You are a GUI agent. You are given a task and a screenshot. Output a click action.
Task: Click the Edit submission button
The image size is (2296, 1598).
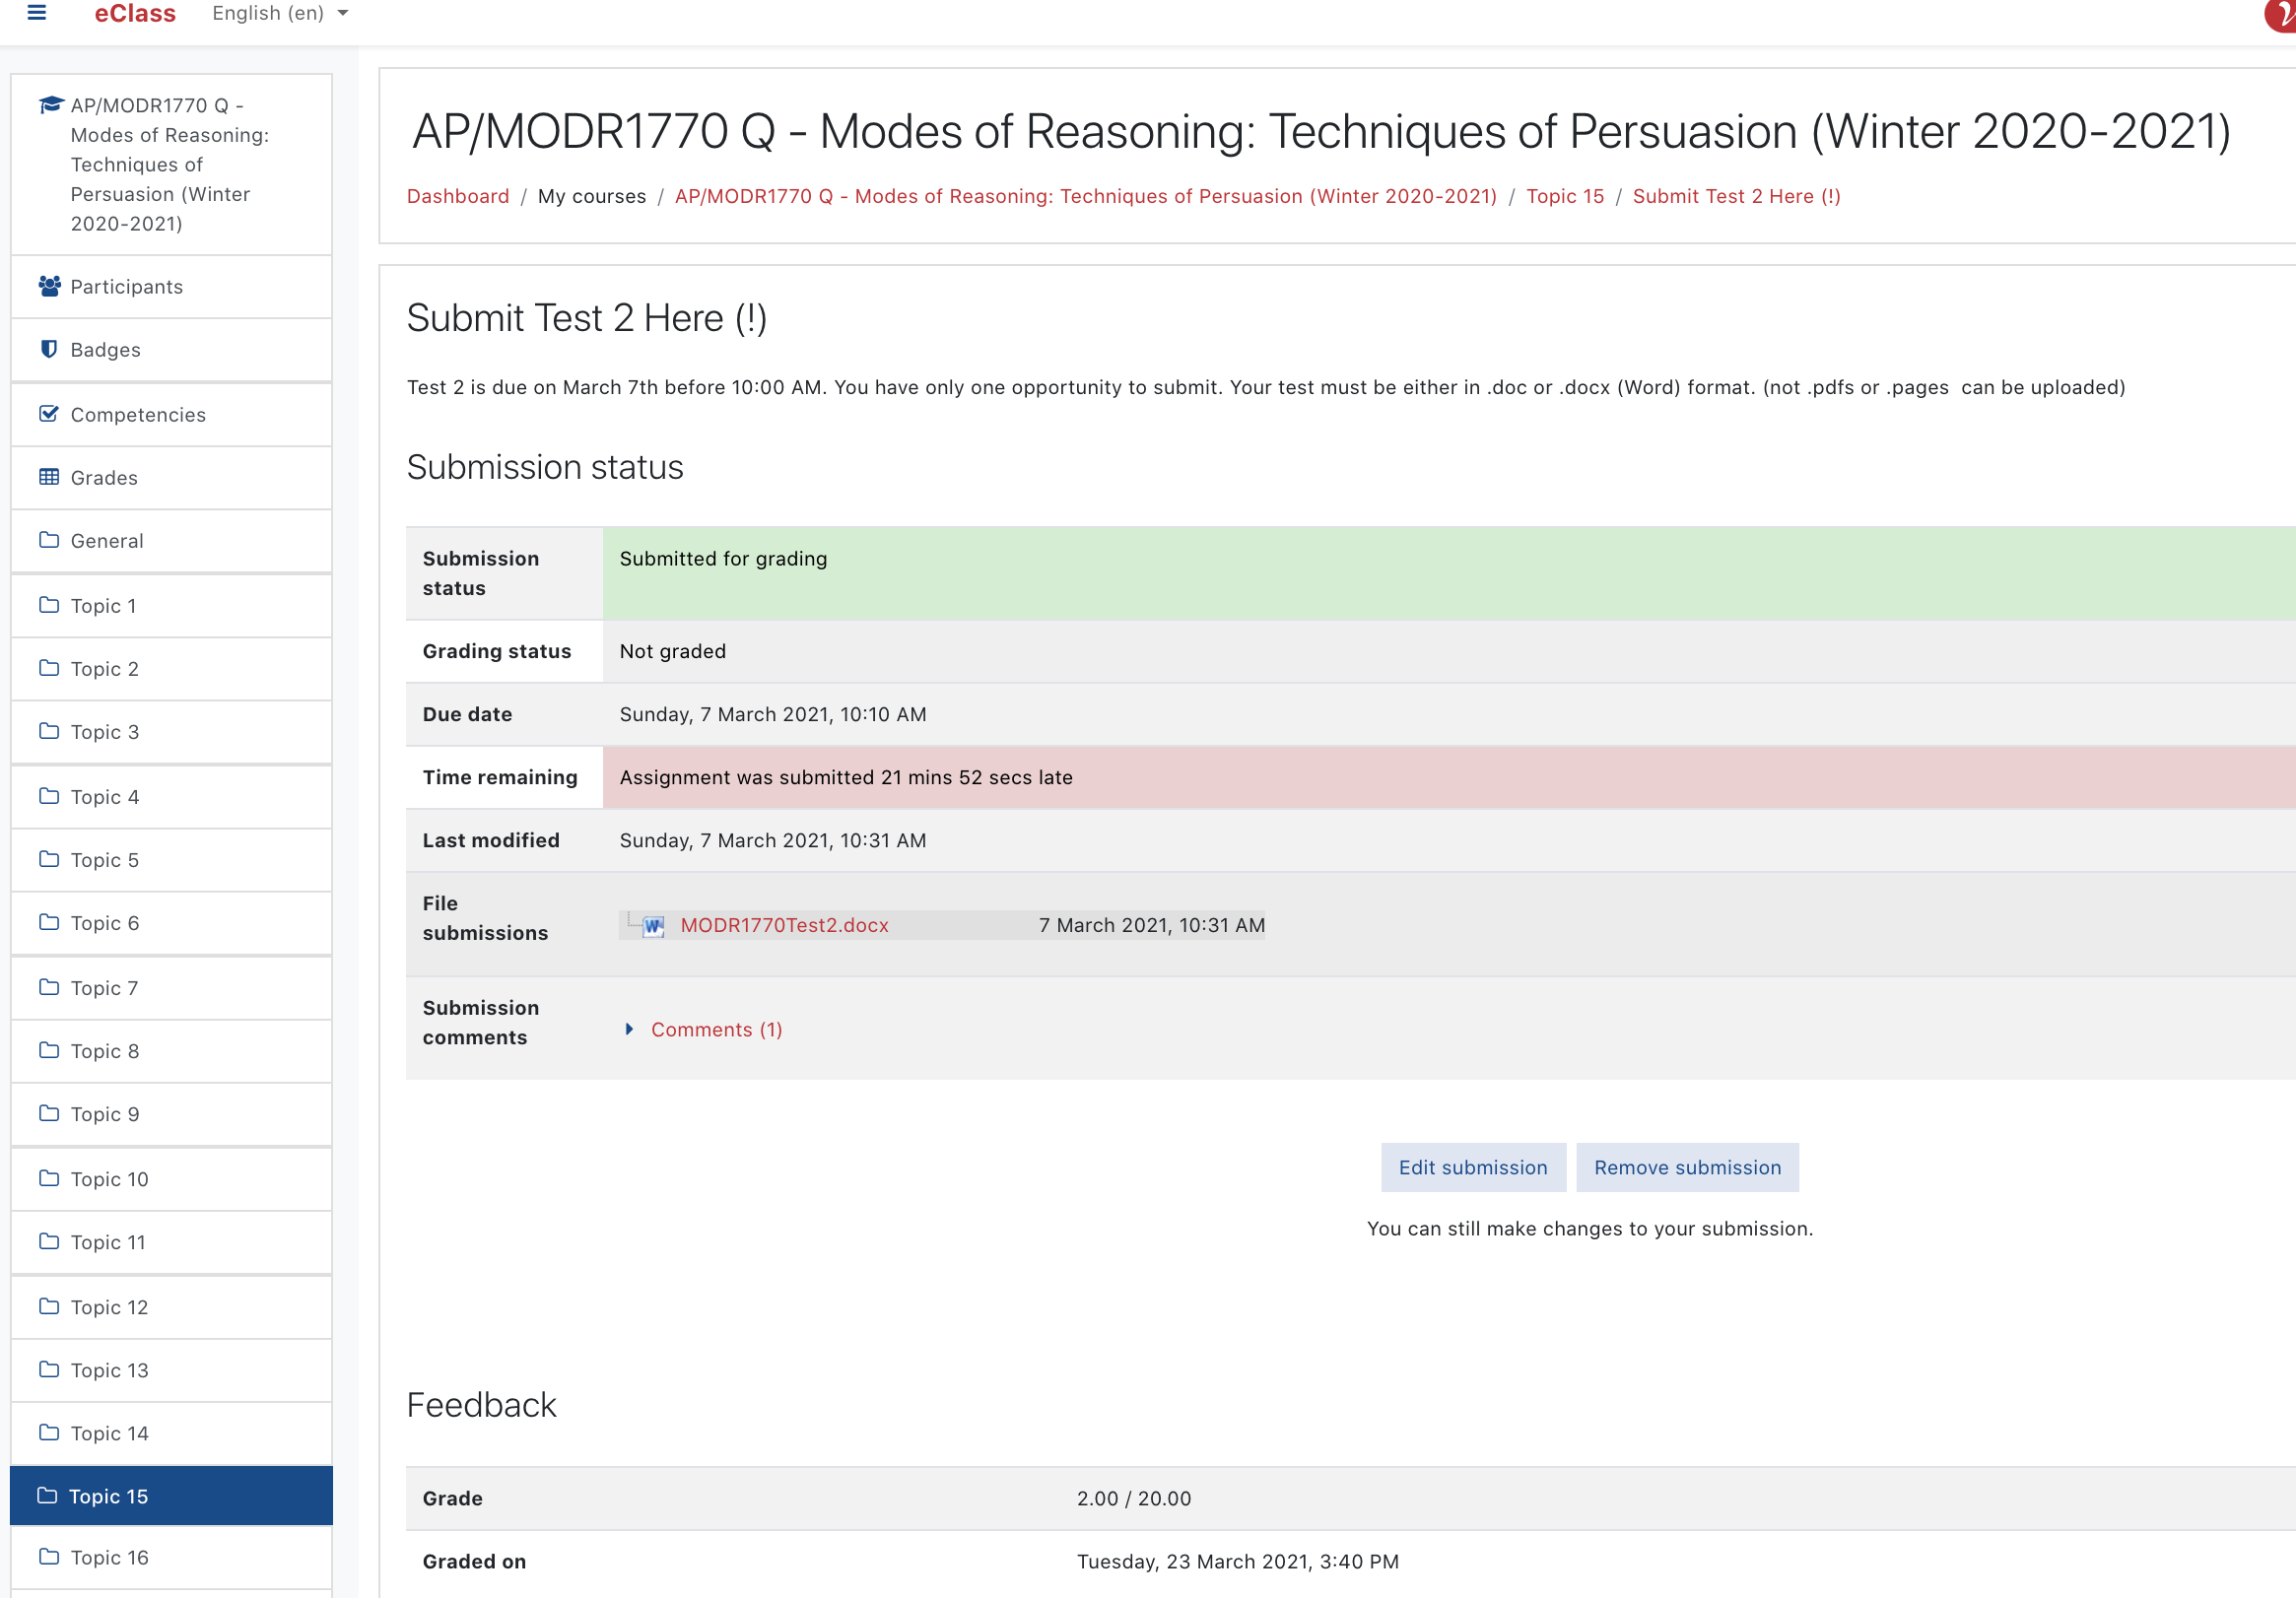click(x=1473, y=1167)
